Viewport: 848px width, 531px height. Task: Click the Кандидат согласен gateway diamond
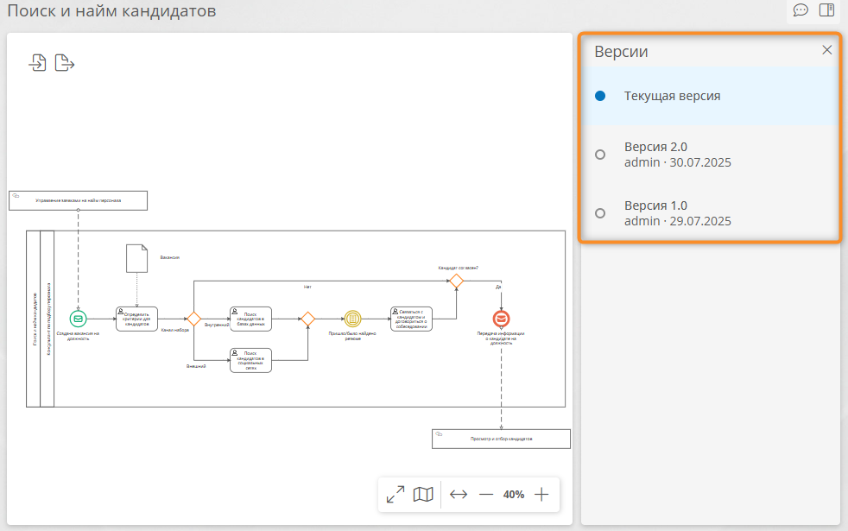[x=457, y=281]
